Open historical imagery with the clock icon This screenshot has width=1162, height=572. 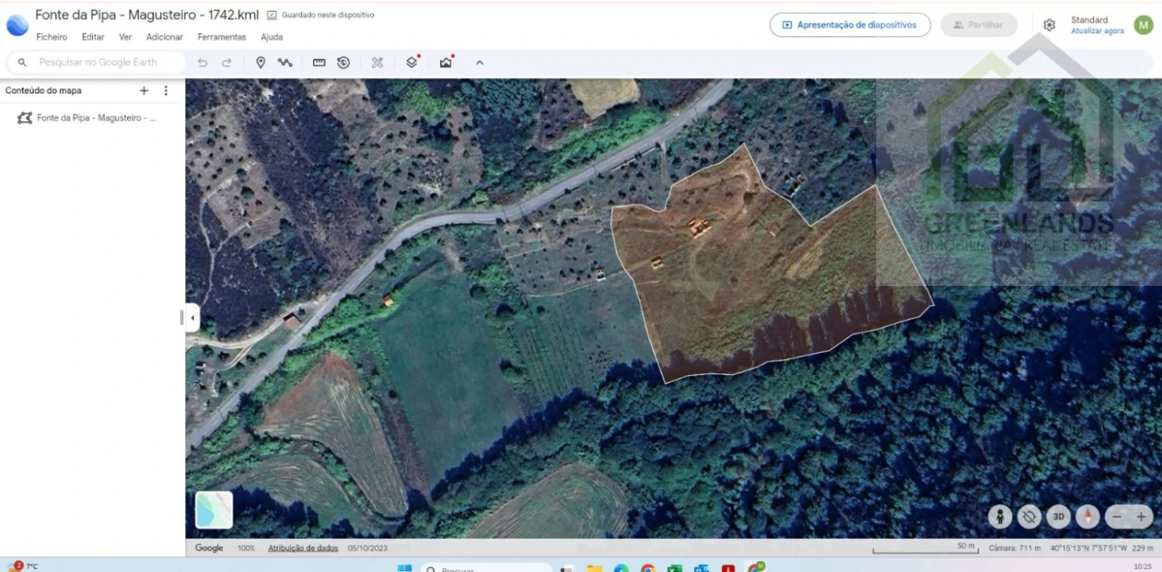(x=343, y=62)
